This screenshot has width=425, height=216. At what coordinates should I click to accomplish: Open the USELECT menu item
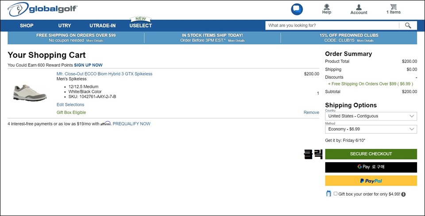141,26
